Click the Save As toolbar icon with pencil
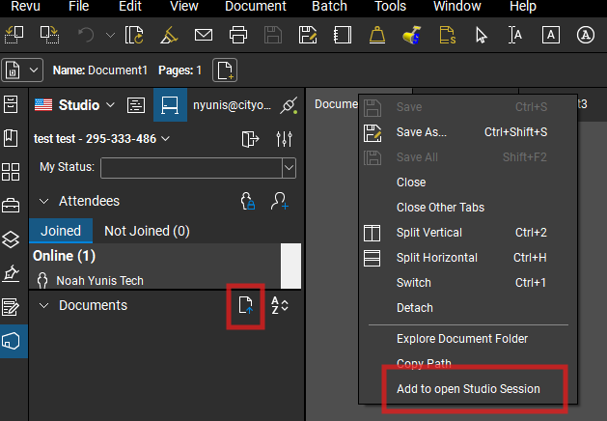Image resolution: width=607 pixels, height=421 pixels. tap(308, 36)
